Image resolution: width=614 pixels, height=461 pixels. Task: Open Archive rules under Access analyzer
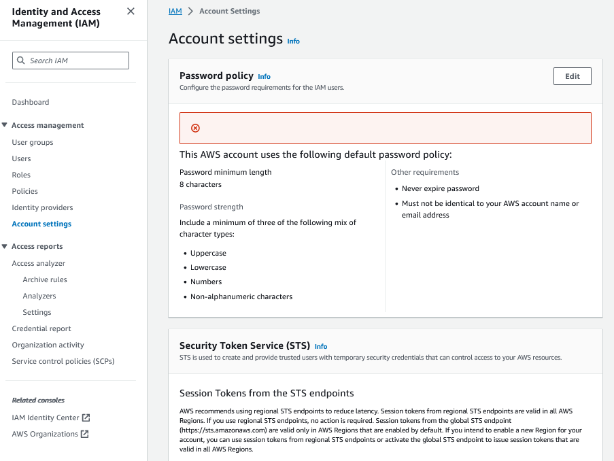45,279
